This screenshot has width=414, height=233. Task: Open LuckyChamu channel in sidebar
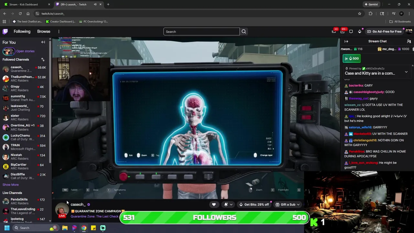coord(25,137)
